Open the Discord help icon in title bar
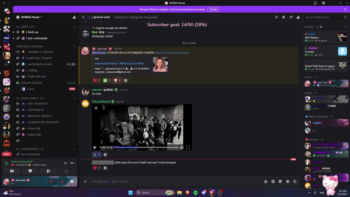Image resolution: width=350 pixels, height=197 pixels. (323, 3)
